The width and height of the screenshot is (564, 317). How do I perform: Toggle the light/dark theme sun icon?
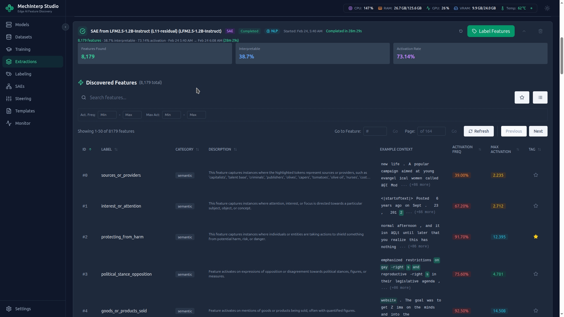[x=547, y=8]
